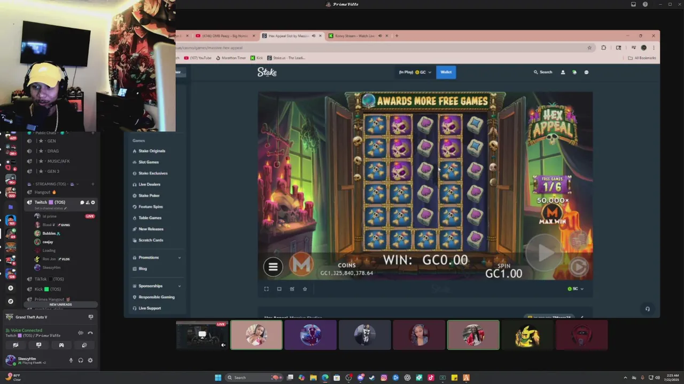Bookmark this page with star icon
Image resolution: width=684 pixels, height=384 pixels.
(589, 47)
